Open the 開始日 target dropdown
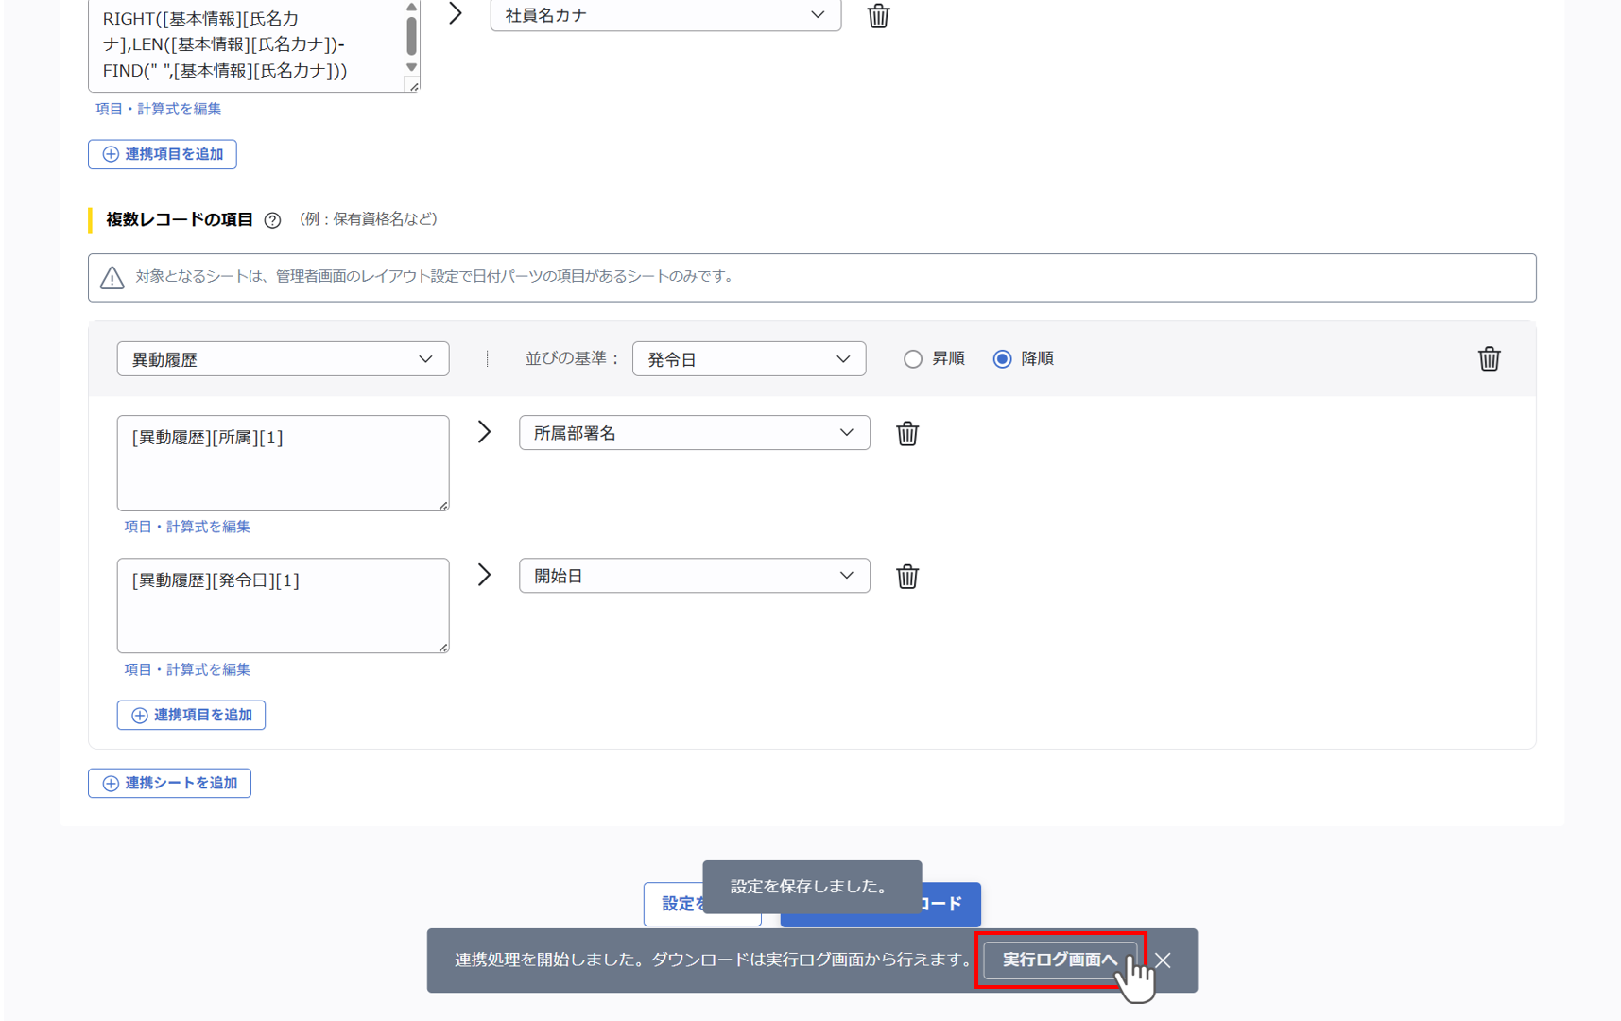This screenshot has width=1621, height=1021. click(694, 576)
